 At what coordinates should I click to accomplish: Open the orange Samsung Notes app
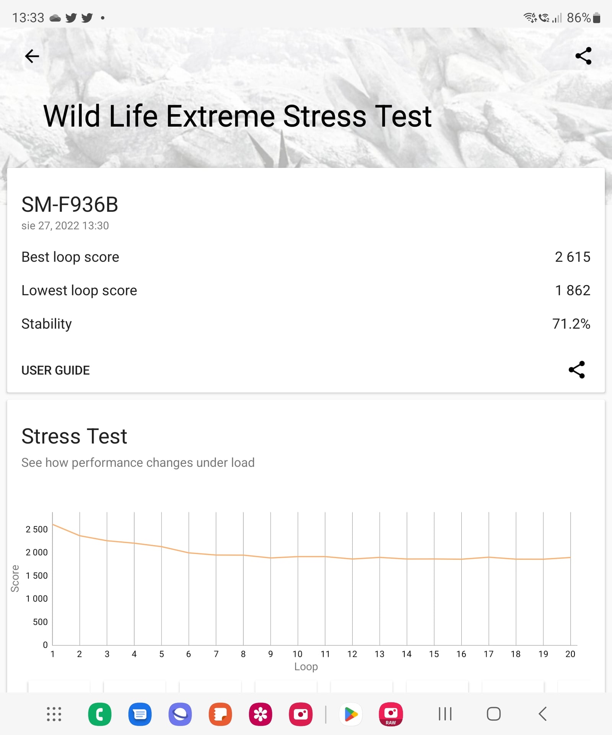220,714
